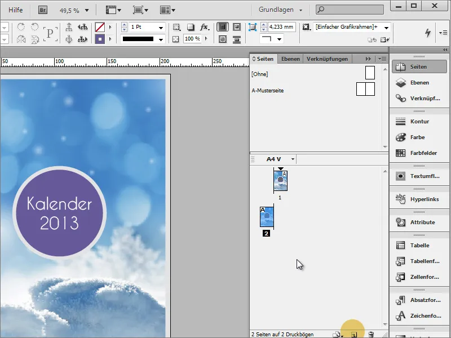Open the Attribute panel in dock
This screenshot has height=338, width=451.
click(419, 222)
